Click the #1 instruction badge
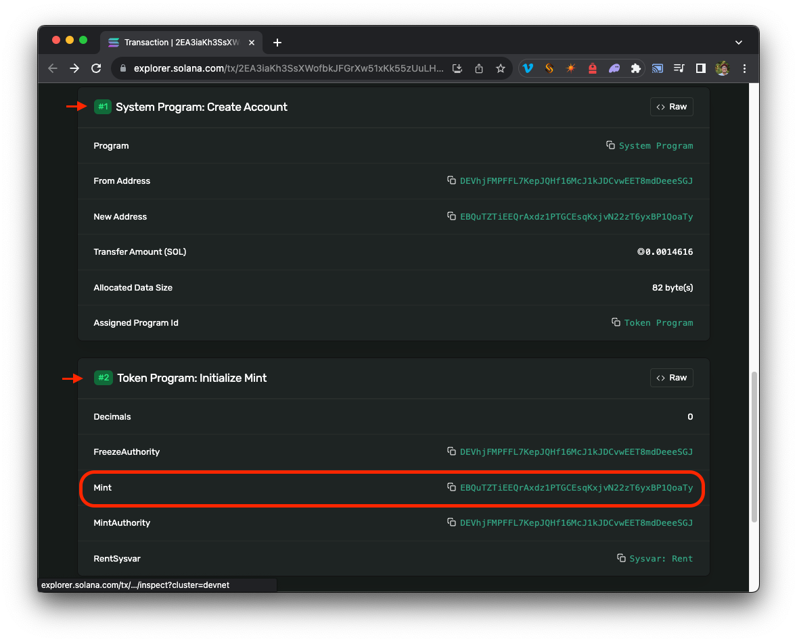797x642 pixels. point(103,107)
